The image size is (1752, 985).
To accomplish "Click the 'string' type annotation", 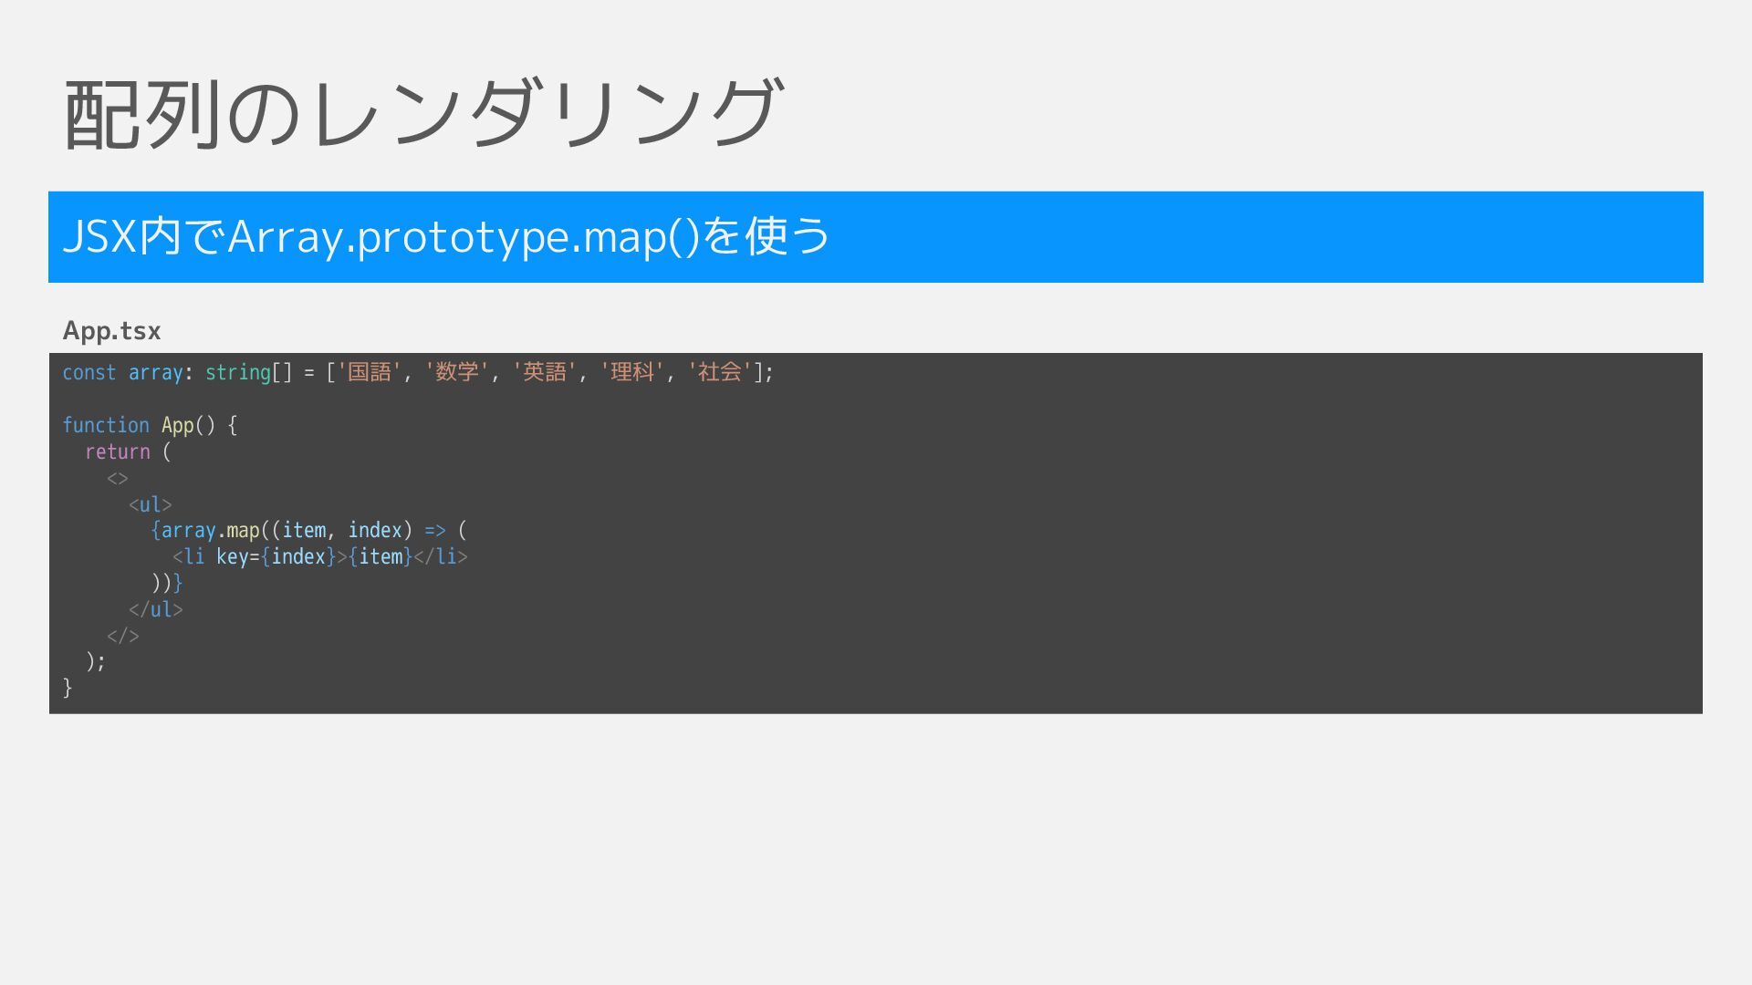I will [x=237, y=372].
